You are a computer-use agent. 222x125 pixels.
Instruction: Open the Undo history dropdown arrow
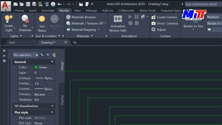point(64,4)
